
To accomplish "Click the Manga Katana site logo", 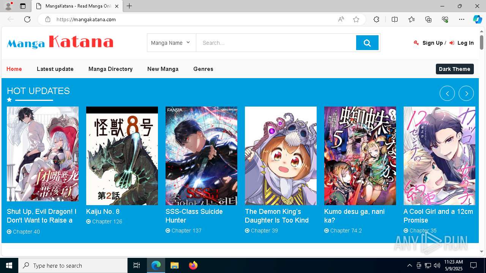I will 60,42.
